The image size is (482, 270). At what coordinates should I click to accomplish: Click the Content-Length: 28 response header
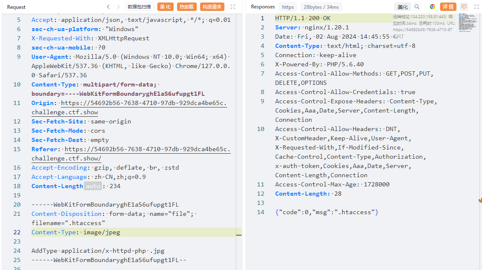[x=308, y=194]
